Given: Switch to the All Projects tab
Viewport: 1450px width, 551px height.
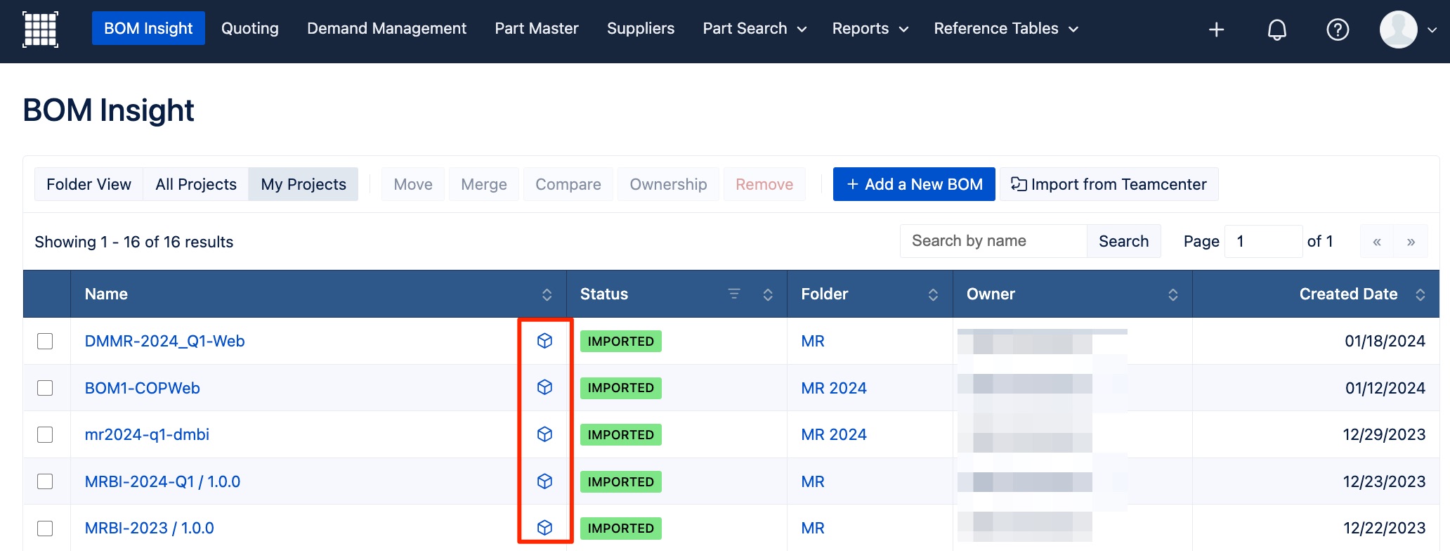Looking at the screenshot, I should (196, 184).
